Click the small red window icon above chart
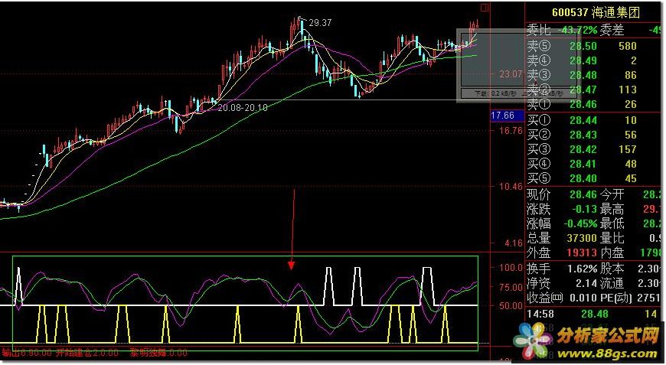This screenshot has width=666, height=365. pos(485,7)
